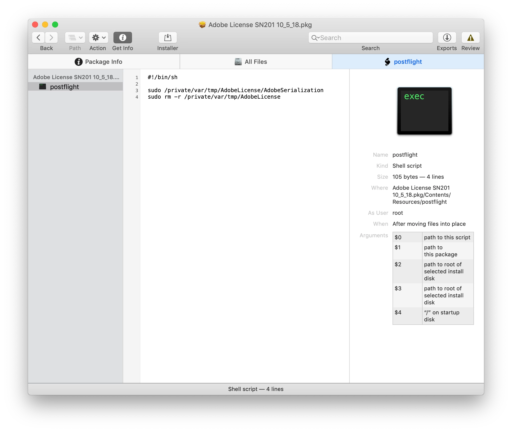Image resolution: width=512 pixels, height=432 pixels.
Task: Click the $0 argument row
Action: (x=433, y=237)
